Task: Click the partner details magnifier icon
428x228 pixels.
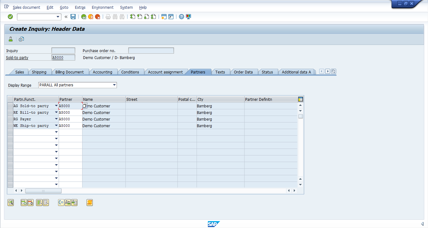Action: 11,203
